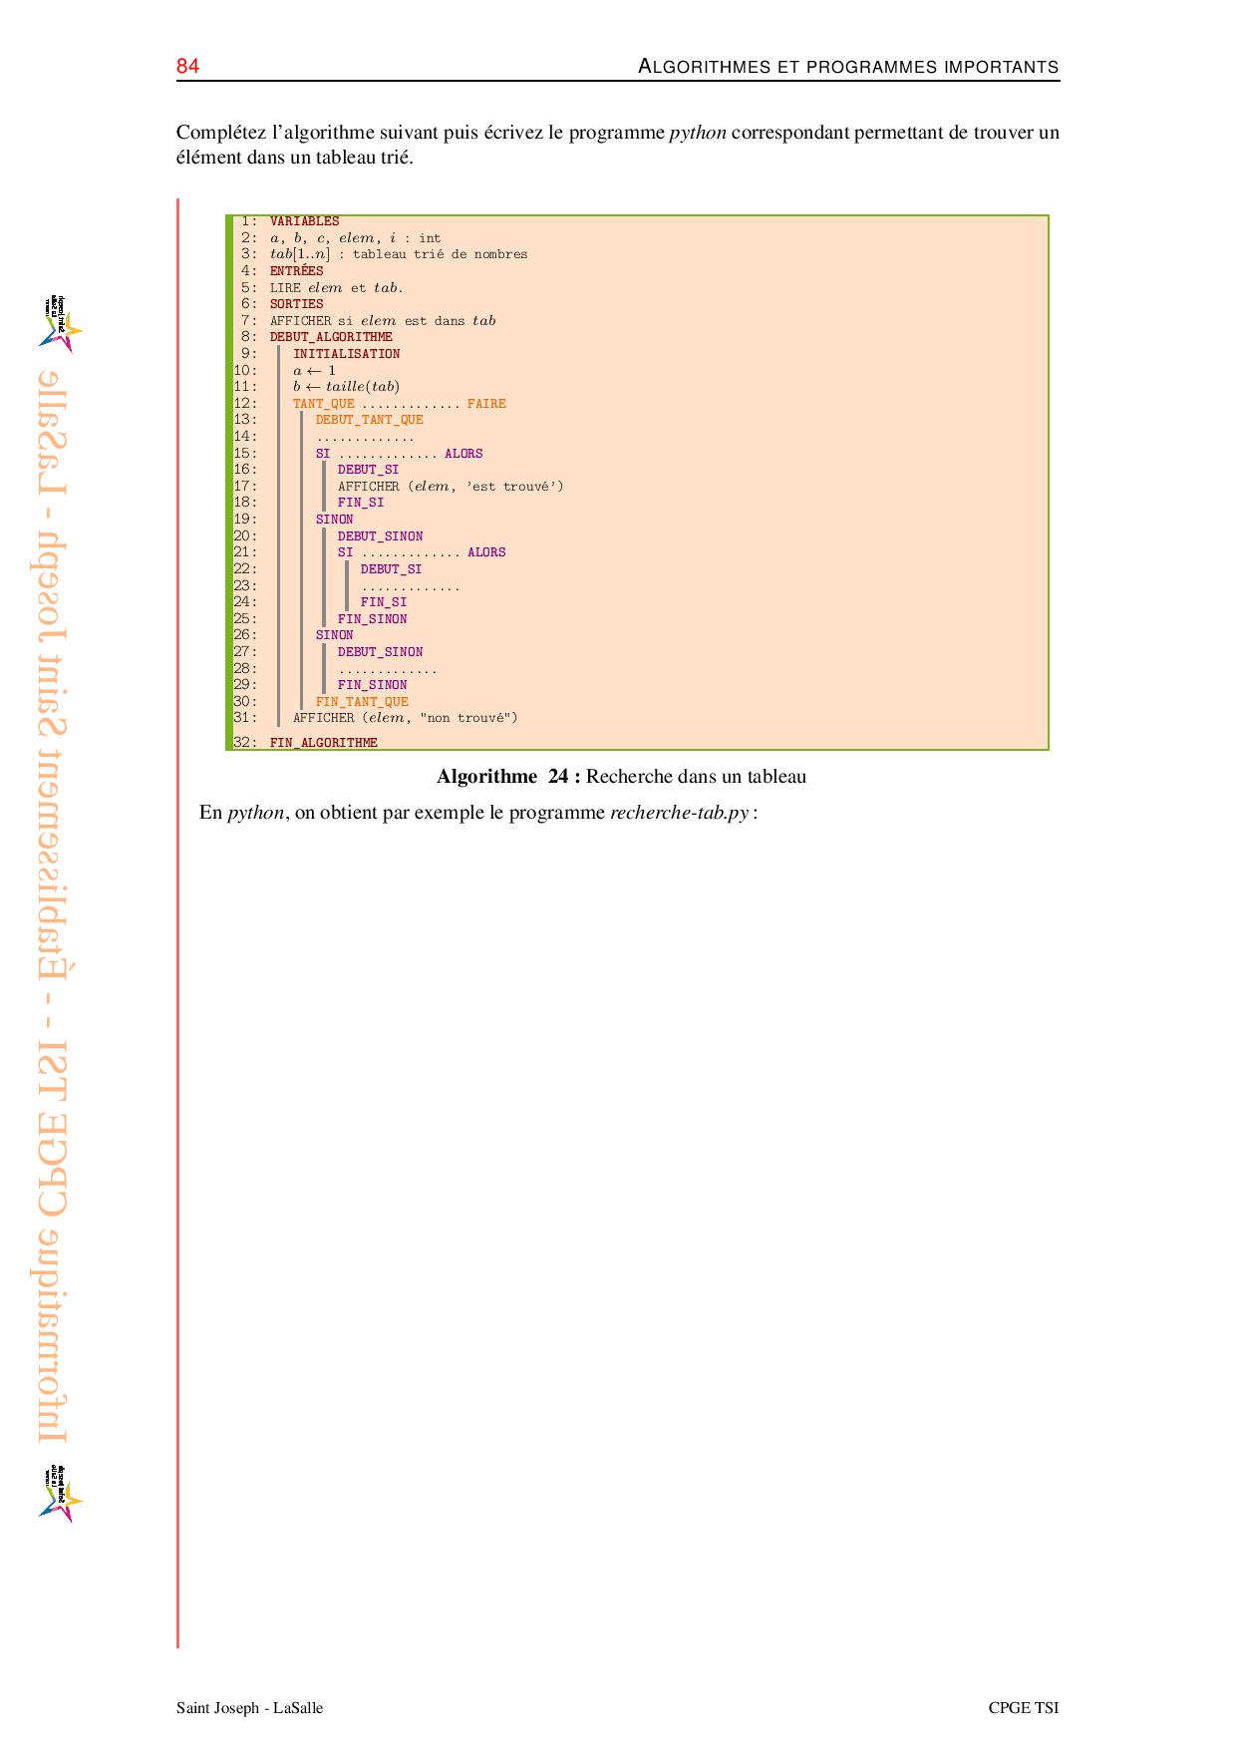The width and height of the screenshot is (1236, 1749).
Task: Click the ENTRÉES keyword on line 4
Action: (x=296, y=271)
